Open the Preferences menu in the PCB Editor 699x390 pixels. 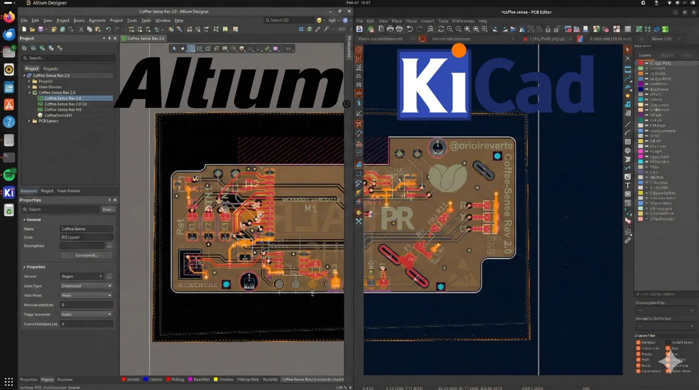coord(463,21)
